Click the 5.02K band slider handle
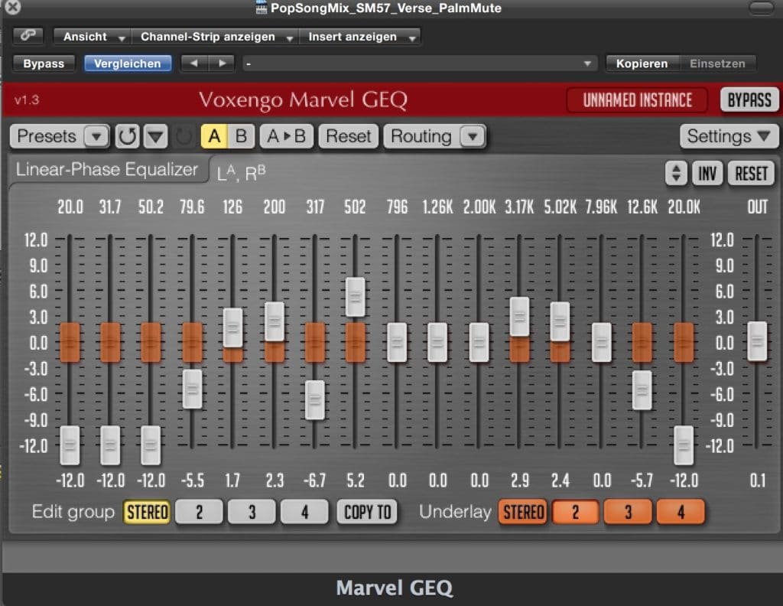The width and height of the screenshot is (783, 606). coord(560,321)
